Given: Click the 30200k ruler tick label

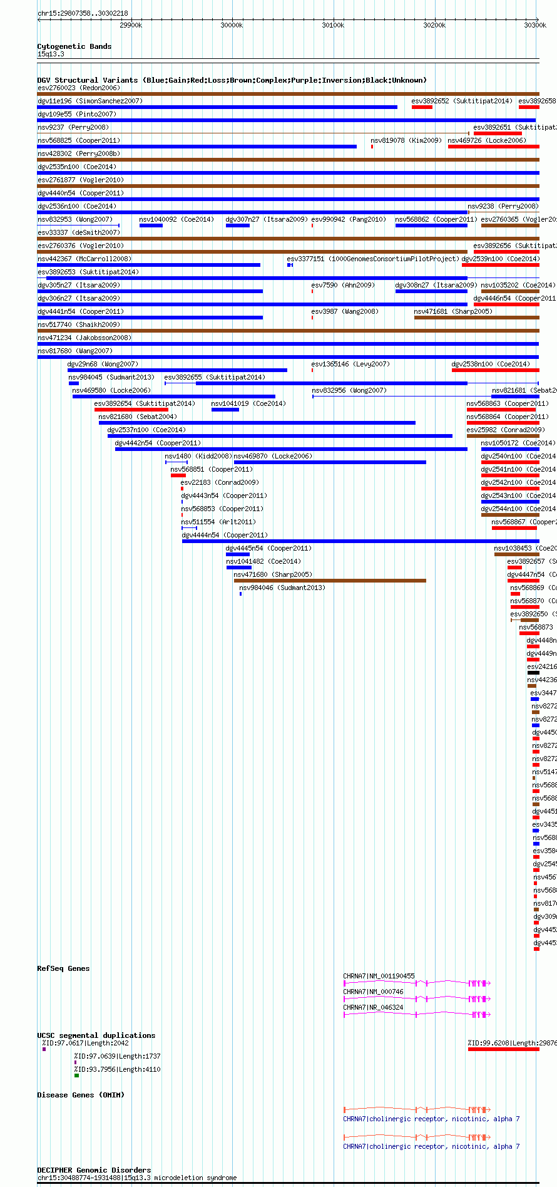Looking at the screenshot, I should (434, 25).
